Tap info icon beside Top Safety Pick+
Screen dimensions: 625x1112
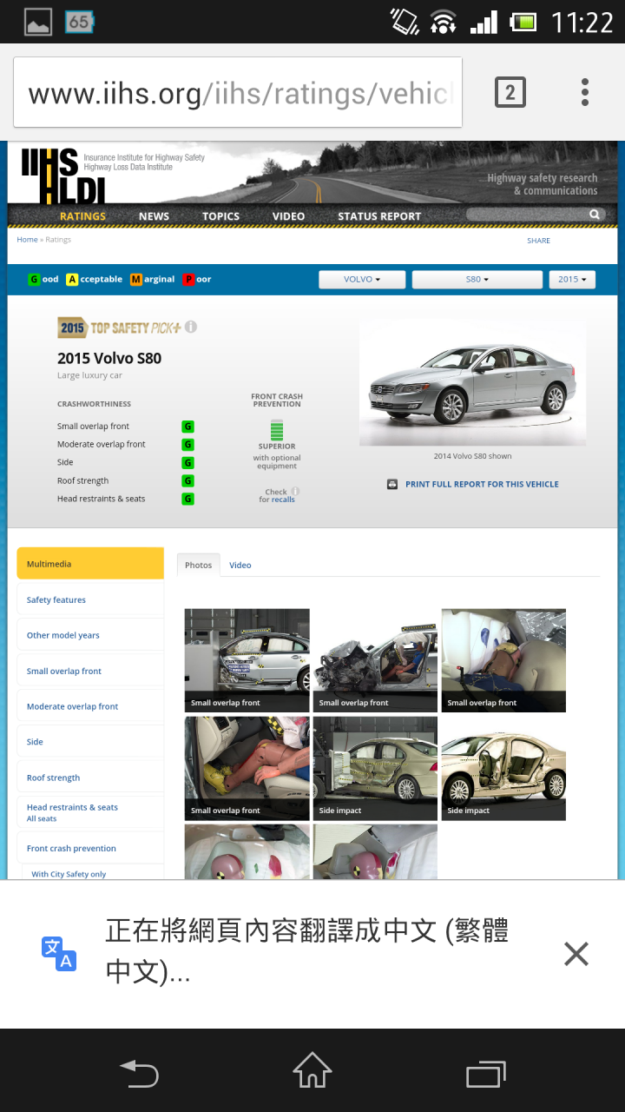pos(191,328)
